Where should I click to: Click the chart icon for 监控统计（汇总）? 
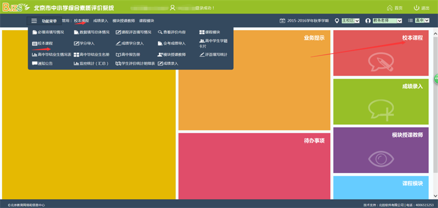(76, 63)
